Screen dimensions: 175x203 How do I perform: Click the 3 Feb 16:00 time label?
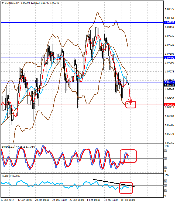point(111,200)
